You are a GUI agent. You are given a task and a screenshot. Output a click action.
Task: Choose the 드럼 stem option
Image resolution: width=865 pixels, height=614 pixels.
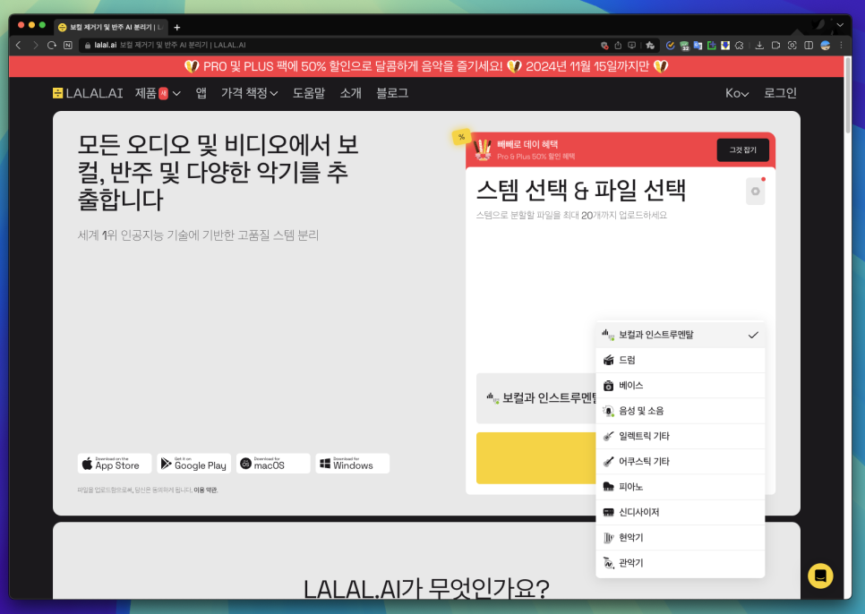(681, 360)
